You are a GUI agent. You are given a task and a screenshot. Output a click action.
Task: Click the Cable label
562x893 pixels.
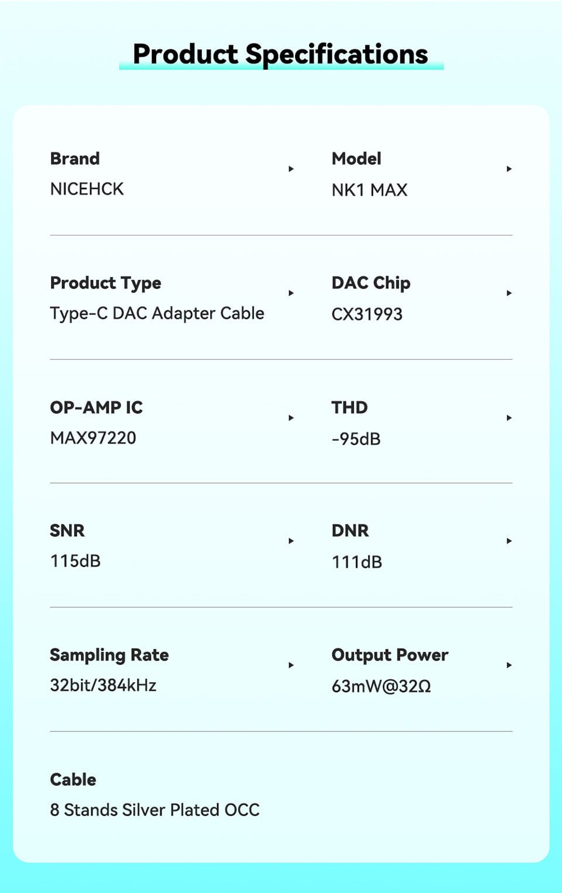(73, 779)
